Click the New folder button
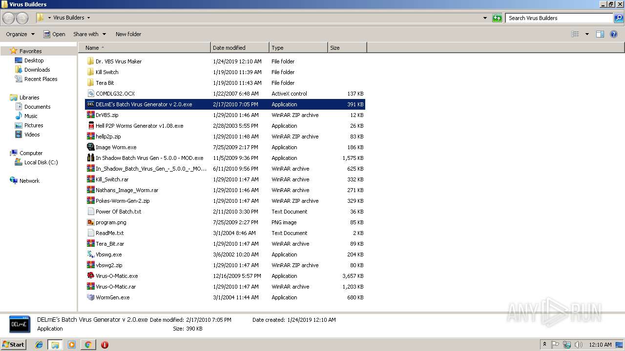Image resolution: width=625 pixels, height=351 pixels. click(128, 34)
